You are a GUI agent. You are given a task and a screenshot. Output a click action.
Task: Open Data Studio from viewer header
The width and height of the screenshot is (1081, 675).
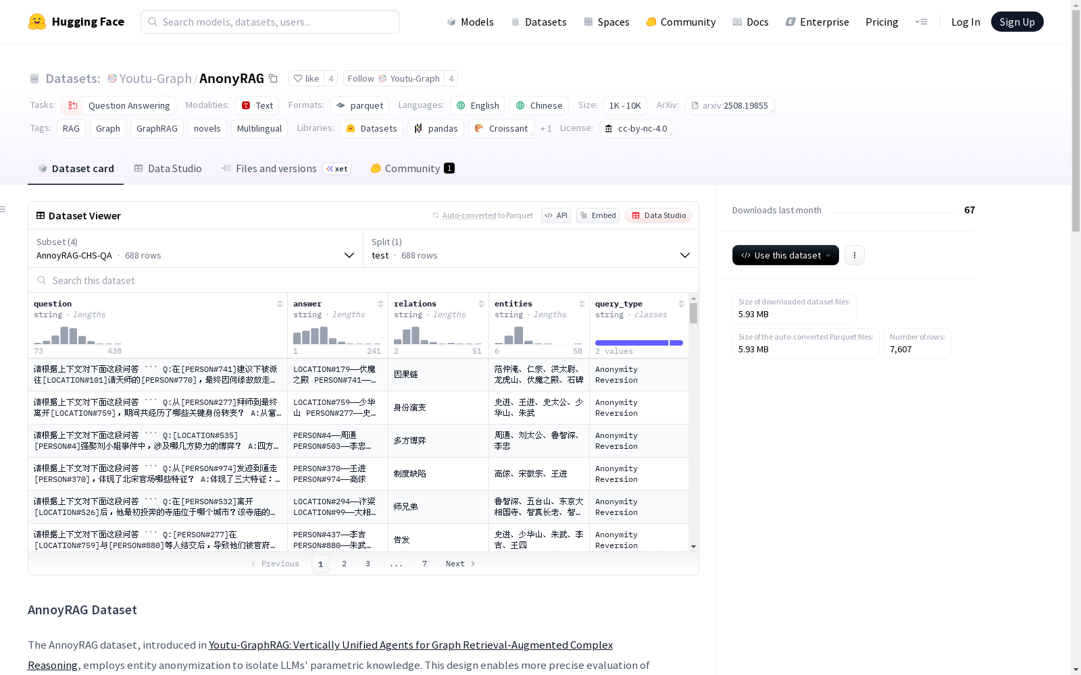point(659,215)
